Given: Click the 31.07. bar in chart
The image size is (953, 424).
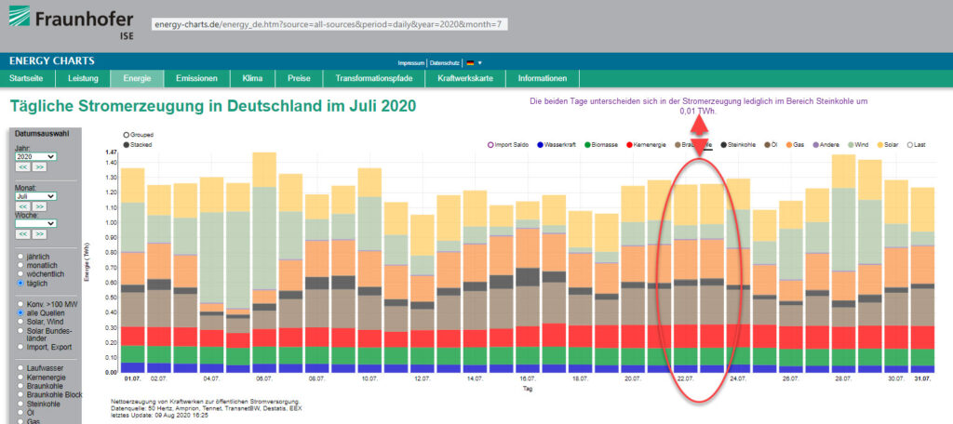Looking at the screenshot, I should pos(922,280).
